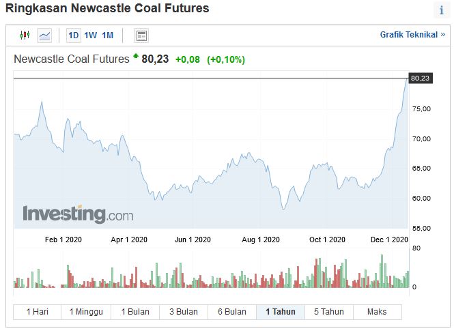
Task: Select the 1 Tahun tab
Action: 281,312
